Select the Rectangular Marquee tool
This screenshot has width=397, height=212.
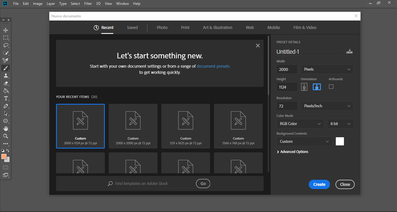pyautogui.click(x=6, y=38)
